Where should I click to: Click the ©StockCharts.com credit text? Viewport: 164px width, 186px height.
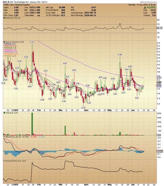148,2
